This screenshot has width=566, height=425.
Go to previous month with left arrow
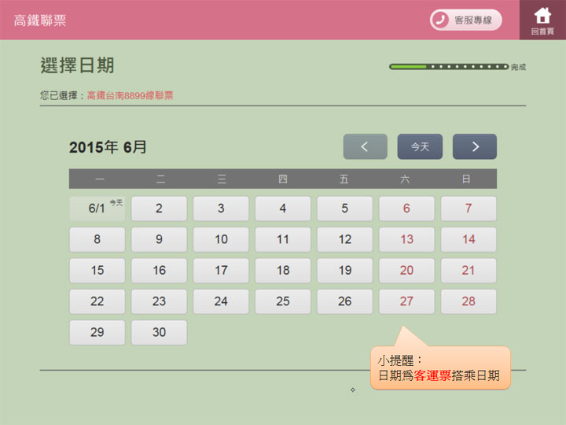click(365, 146)
